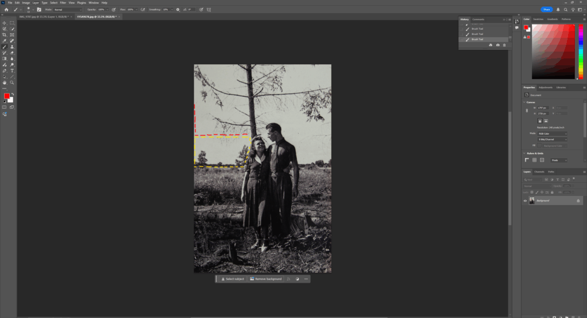Image resolution: width=587 pixels, height=318 pixels.
Task: Click the Select subject button
Action: [233, 279]
